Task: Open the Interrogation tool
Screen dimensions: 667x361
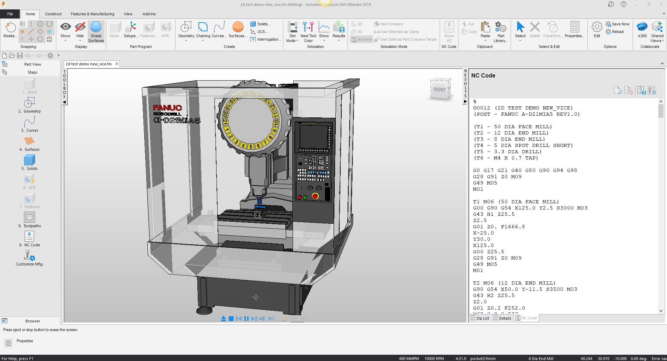Action: (266, 39)
